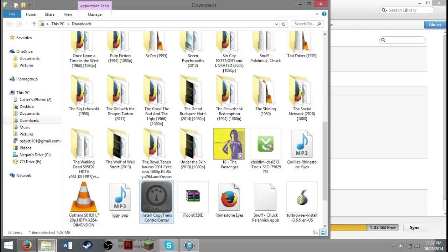Select The Social Network (2010) folder

pyautogui.click(x=302, y=98)
